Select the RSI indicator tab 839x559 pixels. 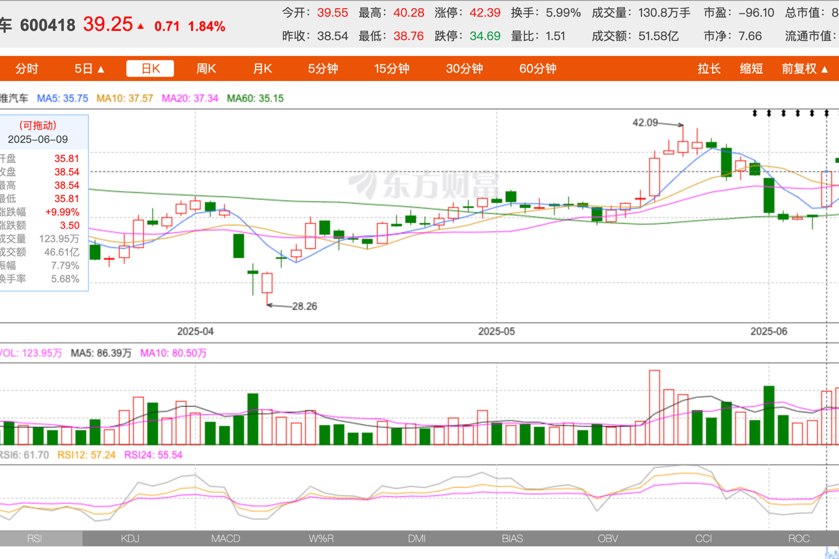pyautogui.click(x=35, y=539)
